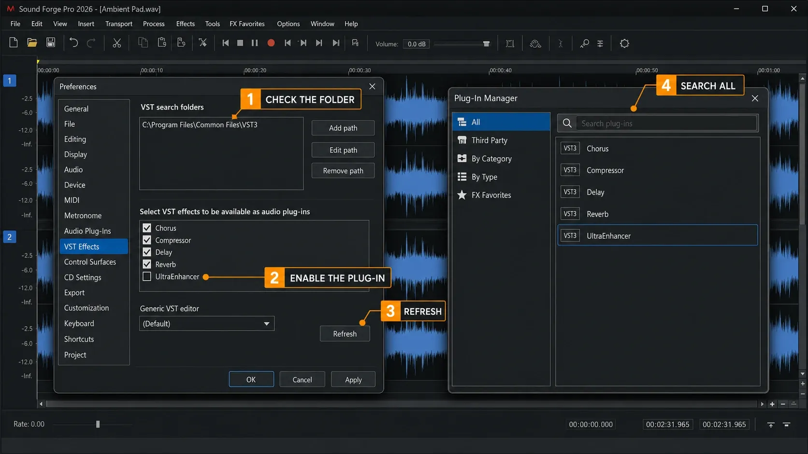The image size is (808, 454).
Task: Undo last action in toolbar
Action: (73, 43)
